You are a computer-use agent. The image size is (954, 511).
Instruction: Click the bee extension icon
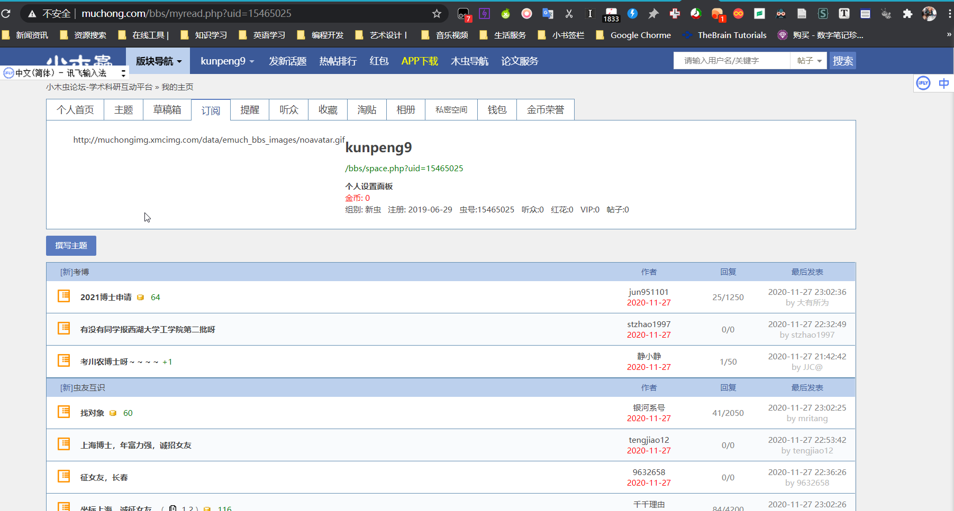(x=886, y=14)
